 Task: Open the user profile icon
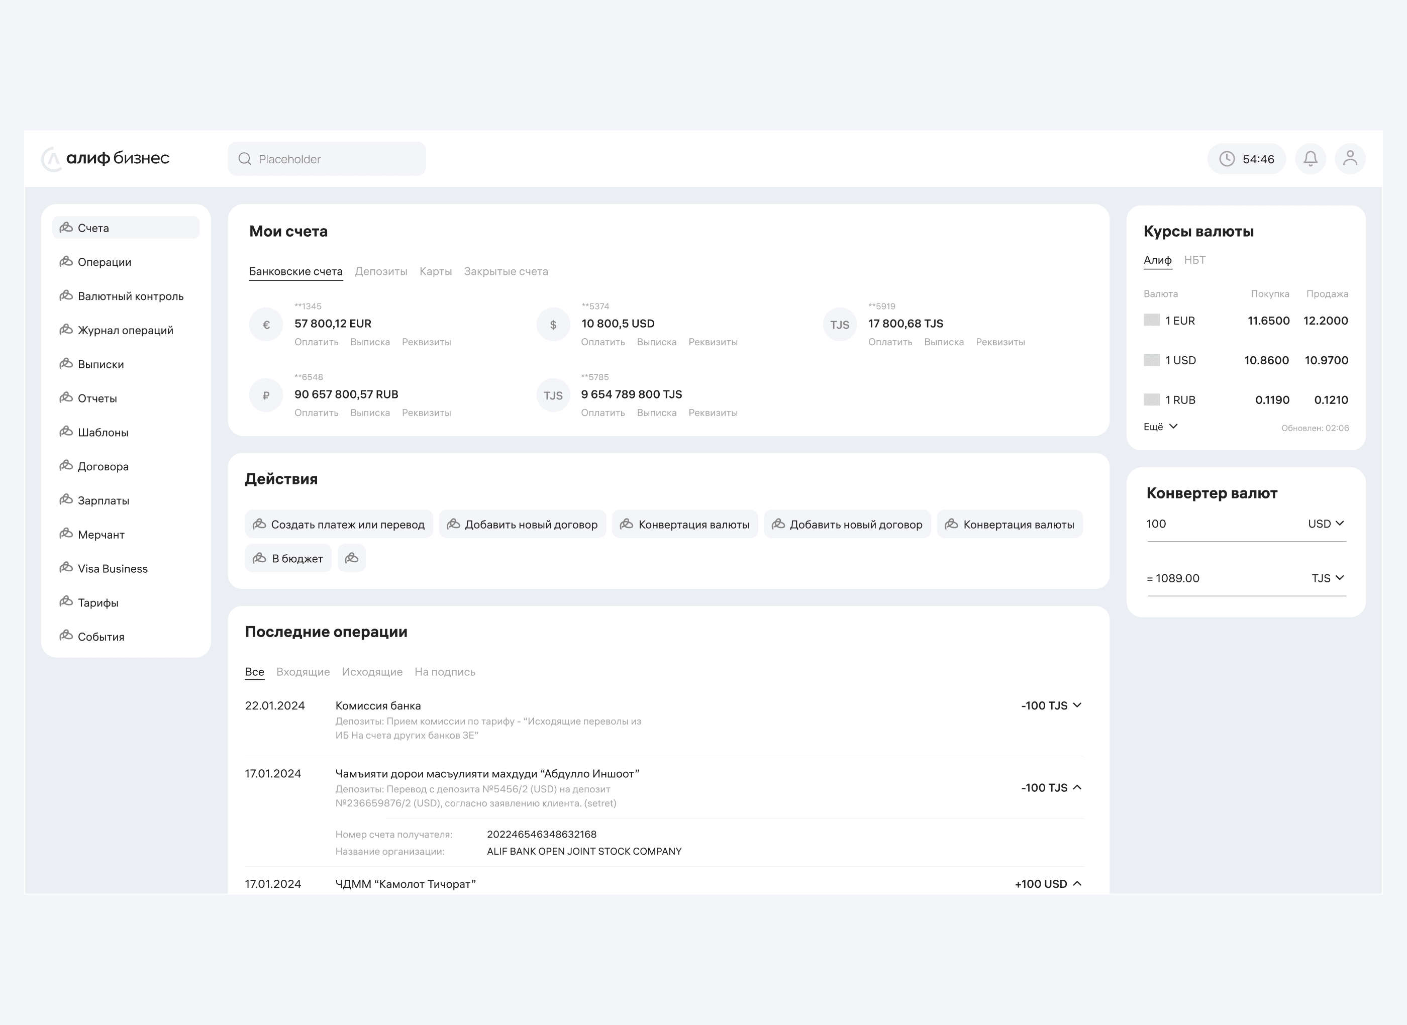(x=1350, y=159)
